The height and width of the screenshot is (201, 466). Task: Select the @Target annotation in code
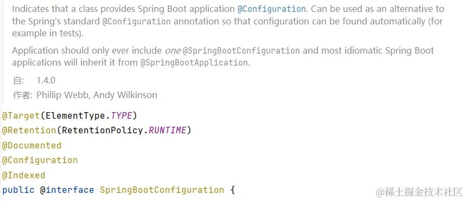point(21,115)
